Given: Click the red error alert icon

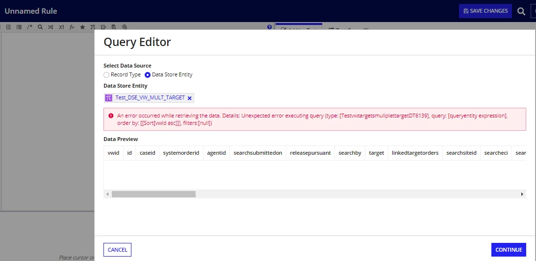Looking at the screenshot, I should tap(111, 116).
